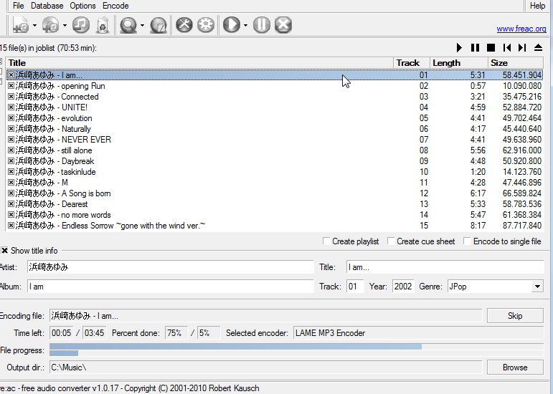Open dropdown arrow next to Add CD icon
The width and height of the screenshot is (553, 394).
coord(65,25)
